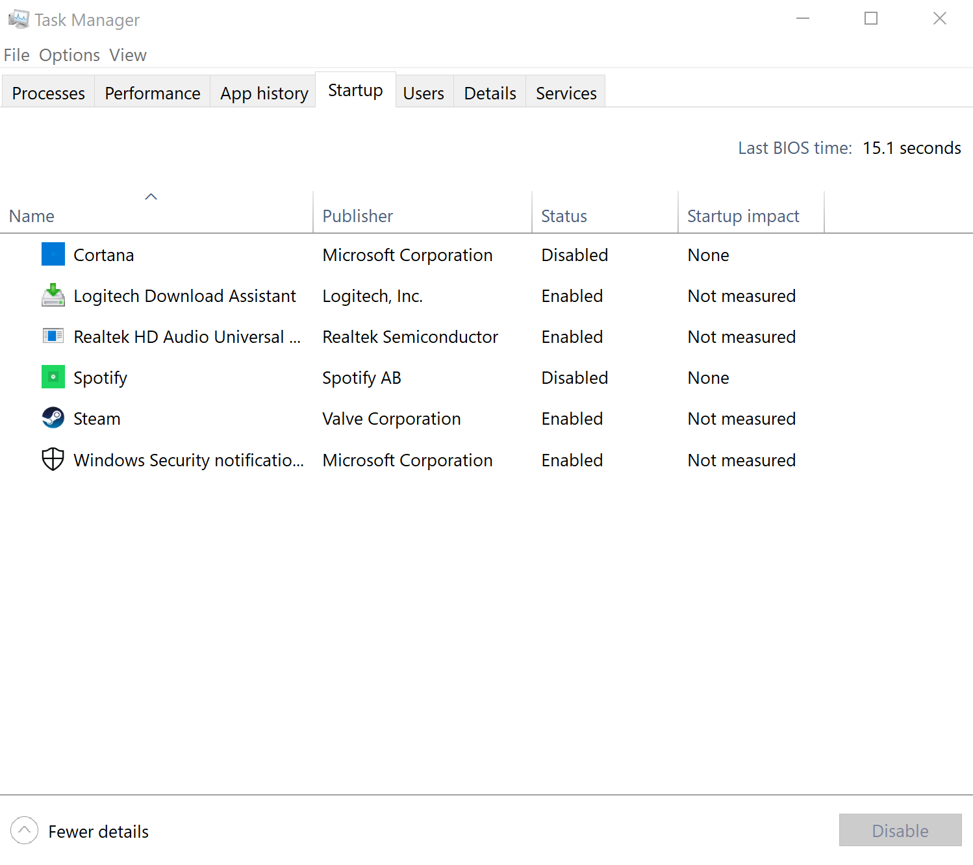Switch to the Details tab

[490, 93]
